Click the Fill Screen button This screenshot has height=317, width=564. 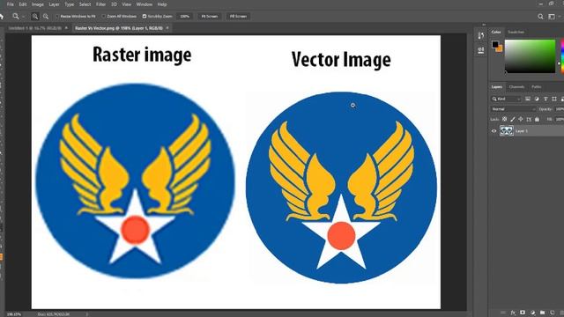(238, 16)
